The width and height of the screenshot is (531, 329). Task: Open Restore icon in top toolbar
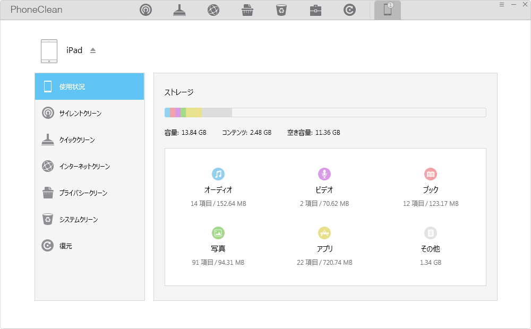point(349,10)
